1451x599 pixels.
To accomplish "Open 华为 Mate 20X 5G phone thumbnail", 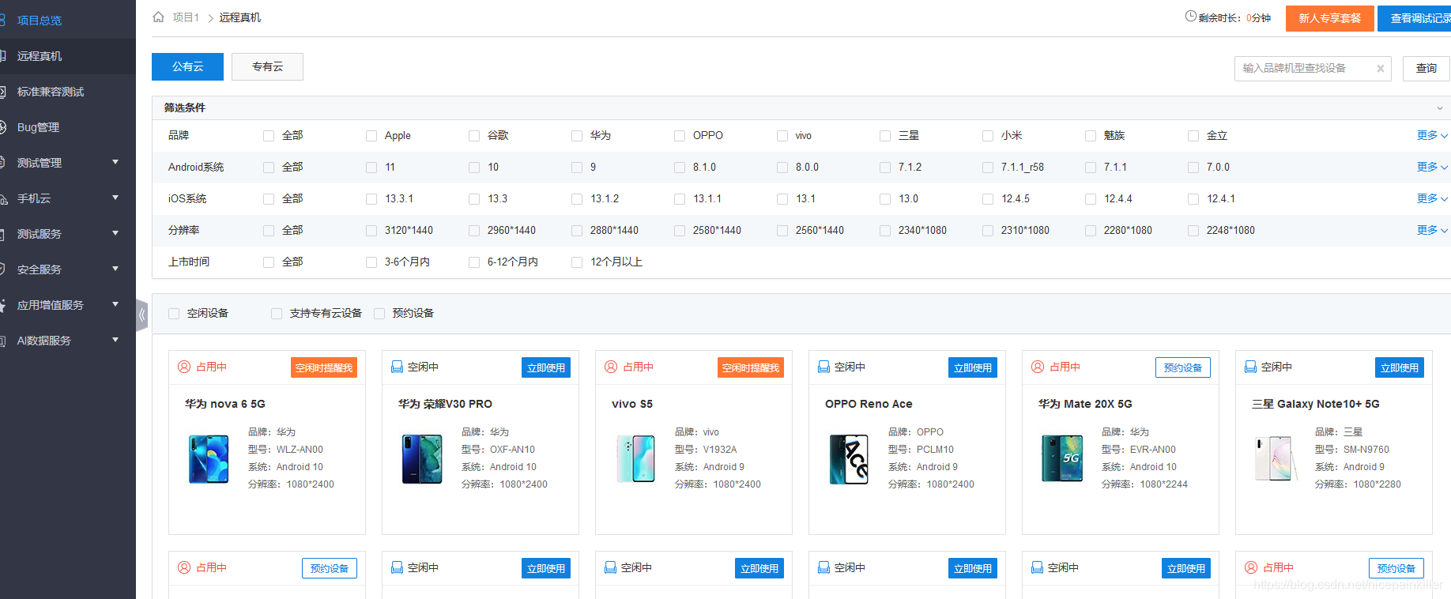I will [x=1062, y=459].
